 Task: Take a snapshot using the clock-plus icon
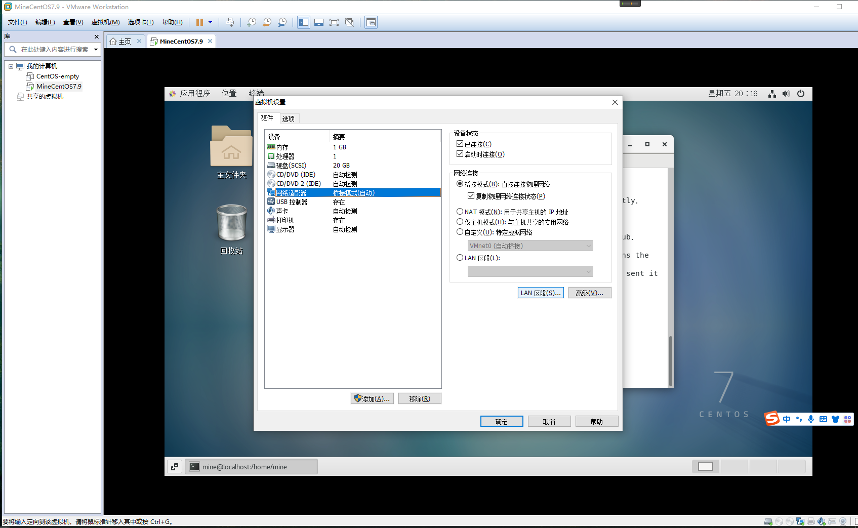click(x=252, y=22)
